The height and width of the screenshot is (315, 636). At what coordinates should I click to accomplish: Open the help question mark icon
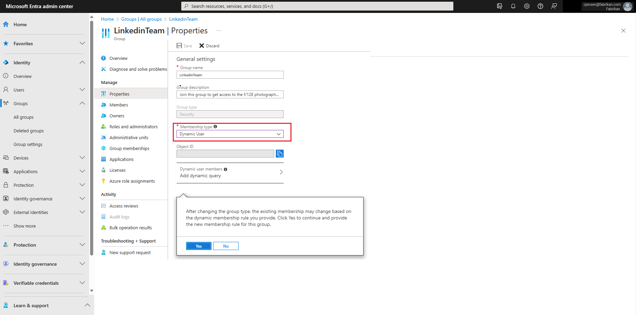(540, 6)
